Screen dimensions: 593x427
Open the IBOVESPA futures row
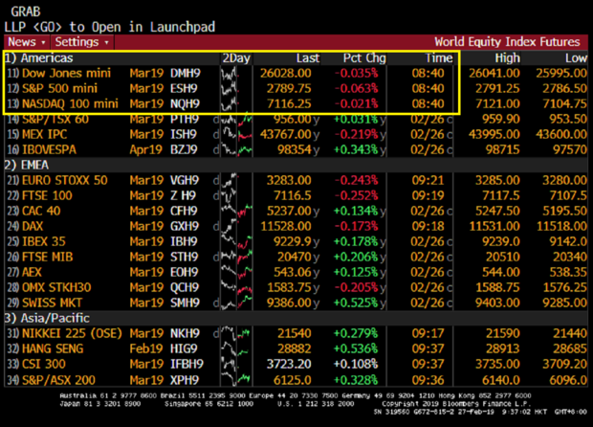[x=296, y=150]
